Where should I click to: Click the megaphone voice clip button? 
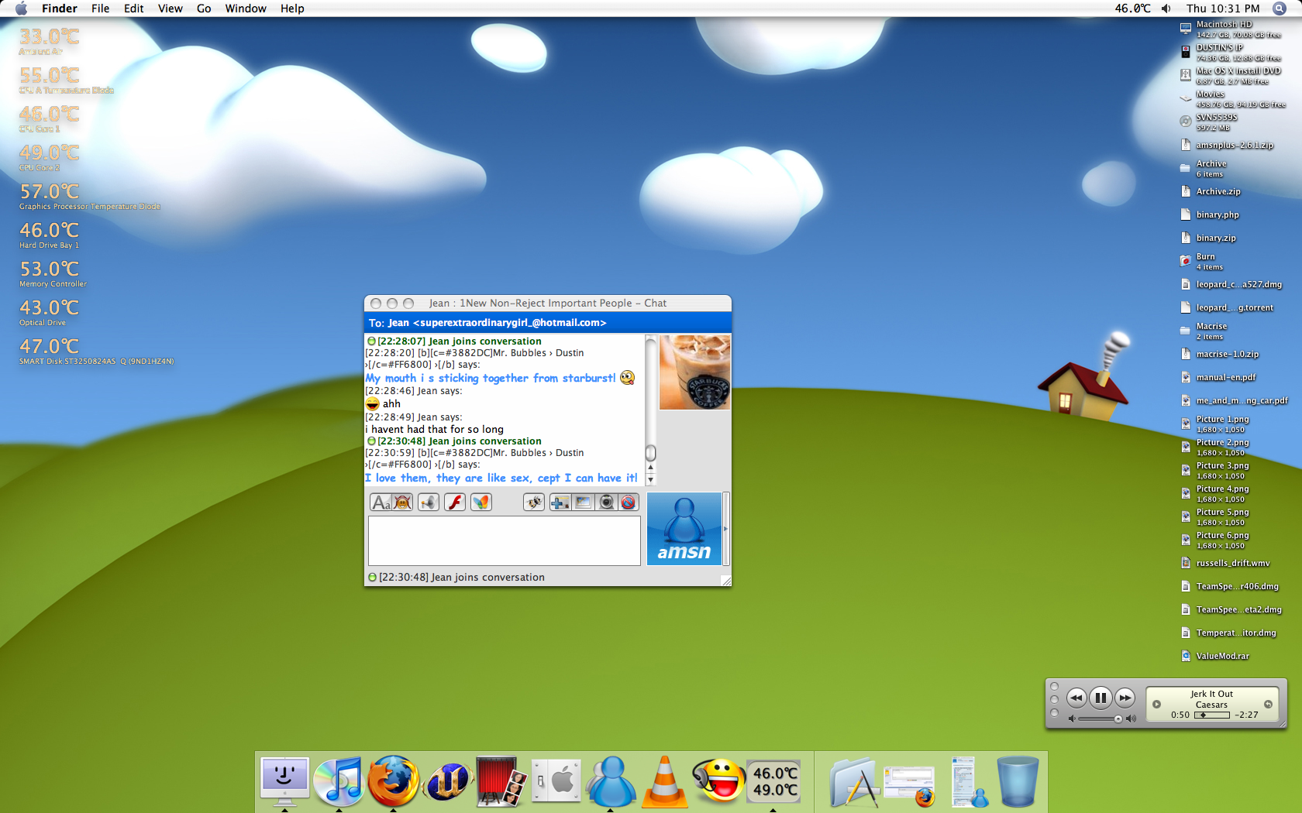tap(429, 503)
